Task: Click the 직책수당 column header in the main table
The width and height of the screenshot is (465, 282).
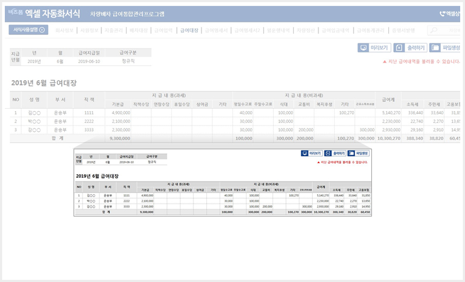Action: click(141, 104)
